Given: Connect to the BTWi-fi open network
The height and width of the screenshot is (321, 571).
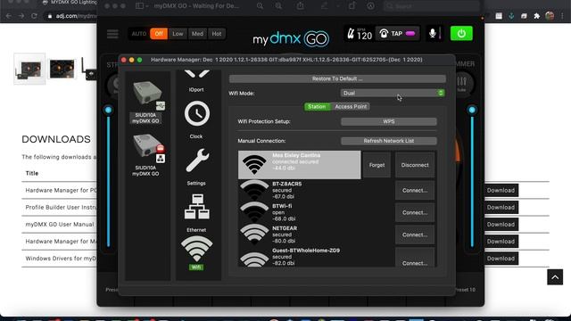Looking at the screenshot, I should pos(415,212).
